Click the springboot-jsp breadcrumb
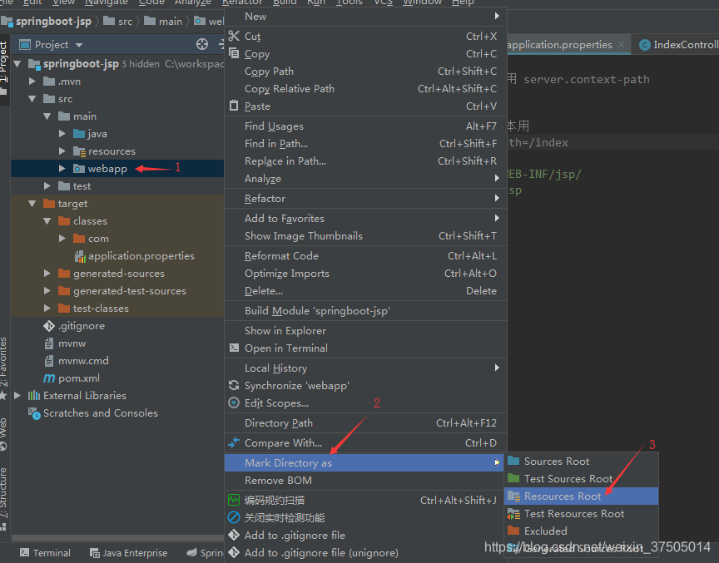719x563 pixels. click(46, 21)
